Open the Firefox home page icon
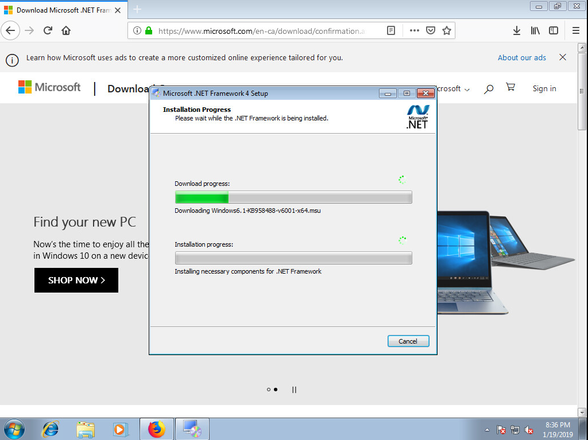This screenshot has width=588, height=440. pos(66,30)
